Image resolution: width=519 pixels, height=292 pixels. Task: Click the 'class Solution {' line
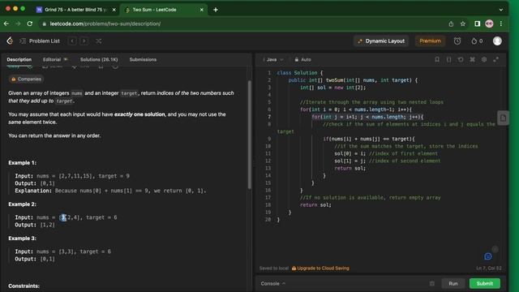click(299, 73)
